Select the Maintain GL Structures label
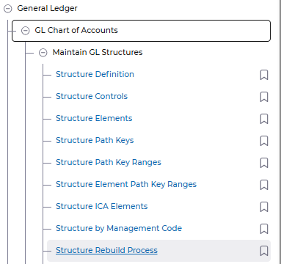Viewport: 281px width, 264px height. click(x=98, y=52)
